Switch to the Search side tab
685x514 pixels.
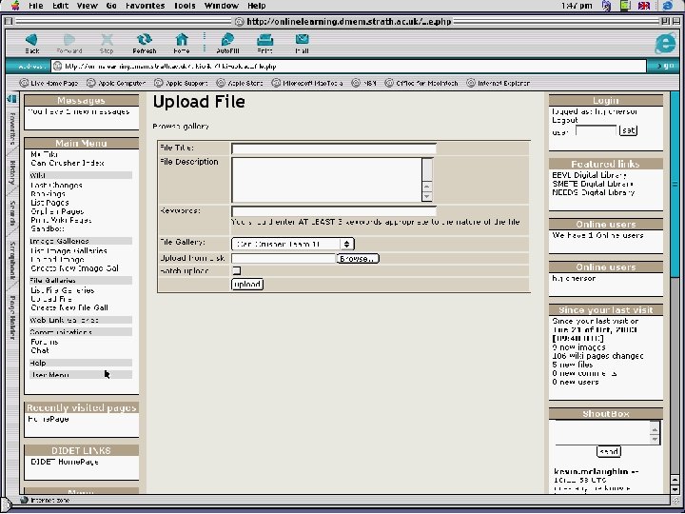pos(12,213)
